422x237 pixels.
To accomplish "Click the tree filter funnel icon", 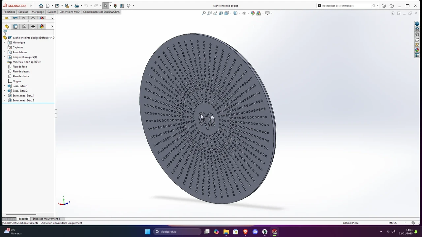I will click(5, 32).
